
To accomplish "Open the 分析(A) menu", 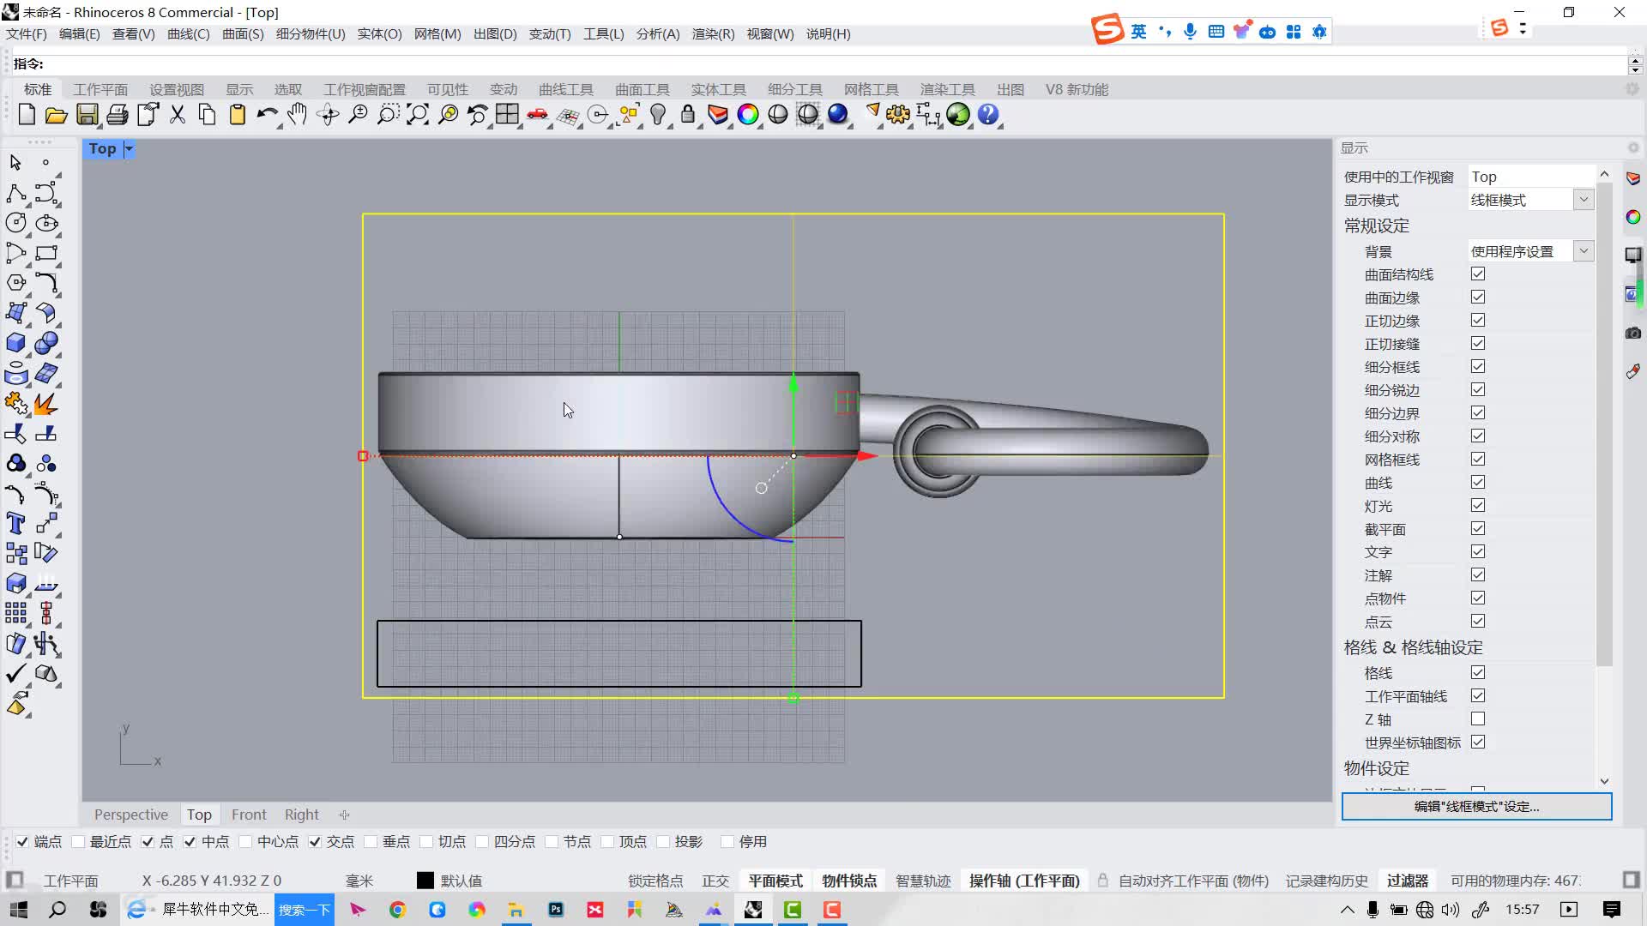I will coord(658,34).
